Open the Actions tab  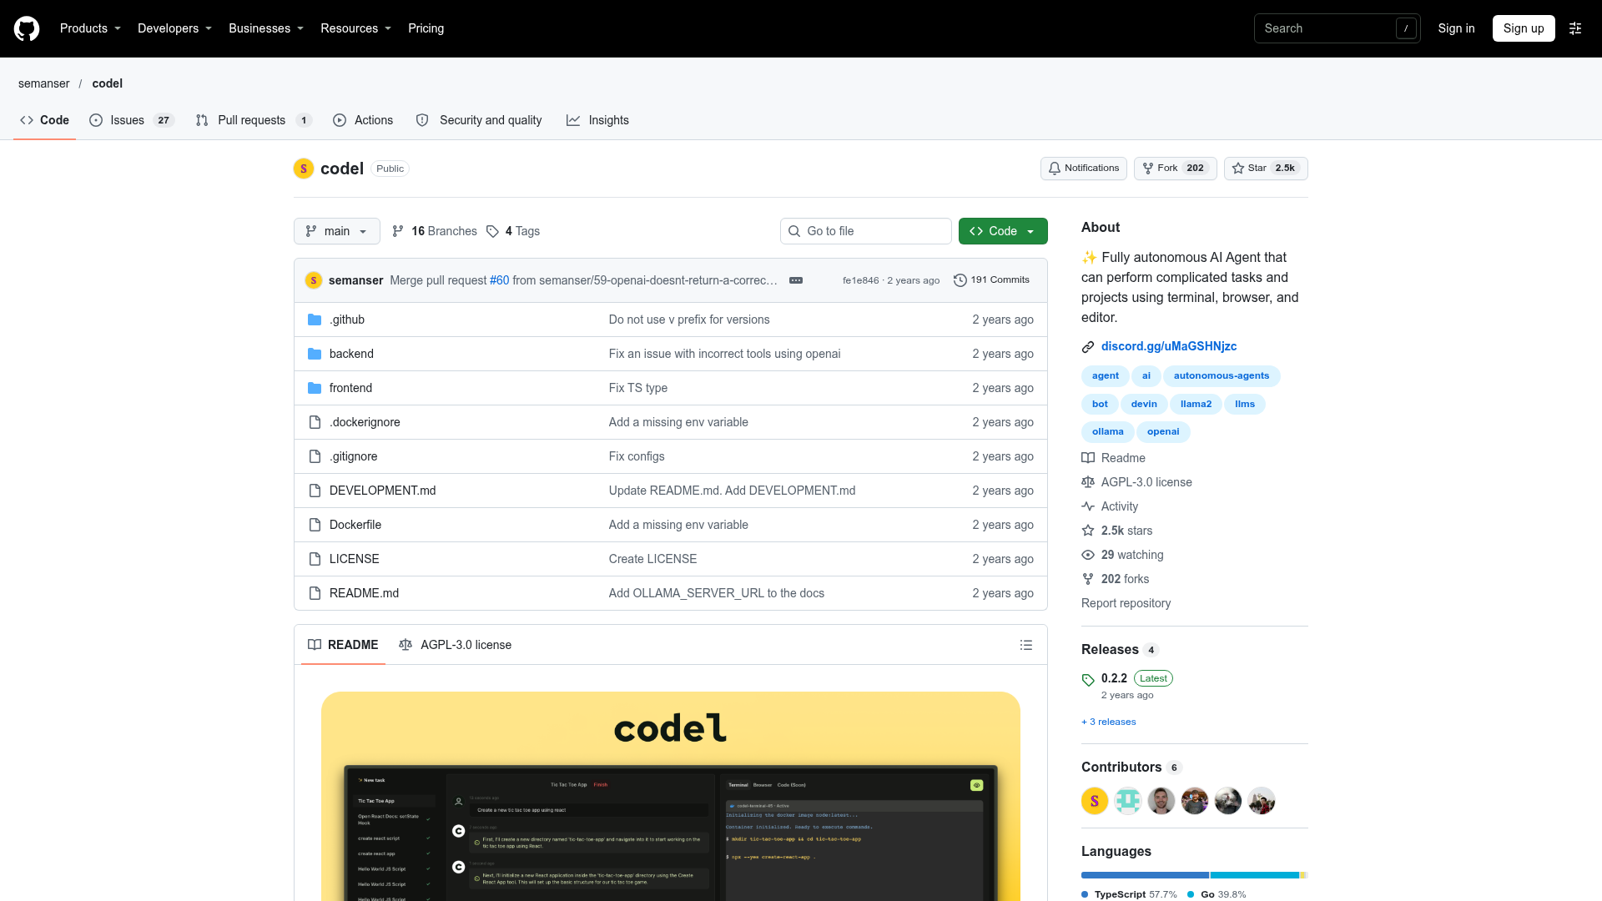tap(363, 120)
